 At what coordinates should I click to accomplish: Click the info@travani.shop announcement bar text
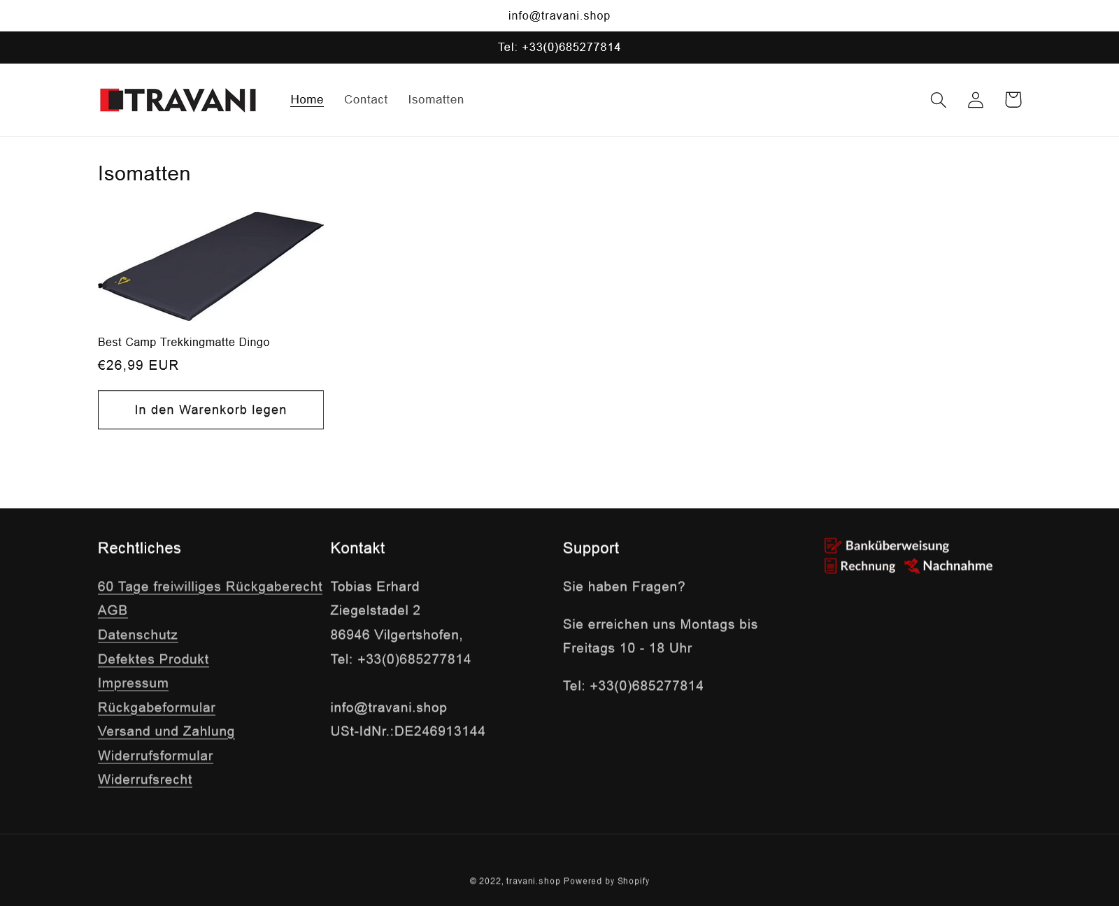559,15
